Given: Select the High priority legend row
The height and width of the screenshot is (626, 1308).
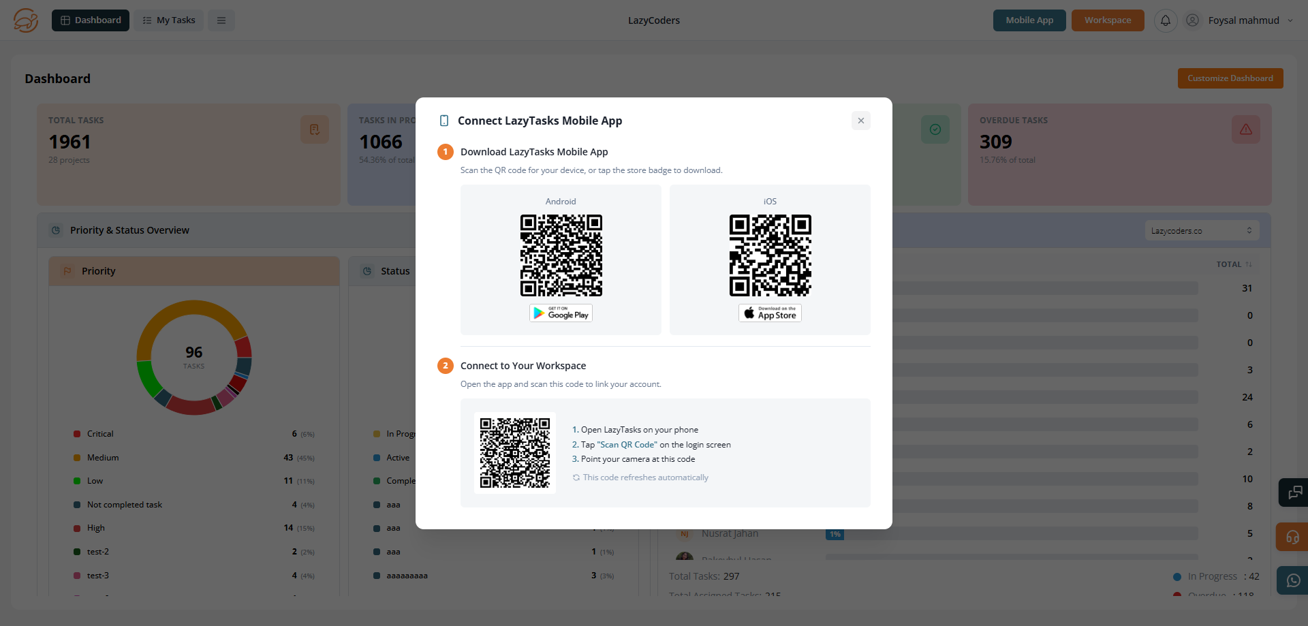Looking at the screenshot, I should click(194, 528).
